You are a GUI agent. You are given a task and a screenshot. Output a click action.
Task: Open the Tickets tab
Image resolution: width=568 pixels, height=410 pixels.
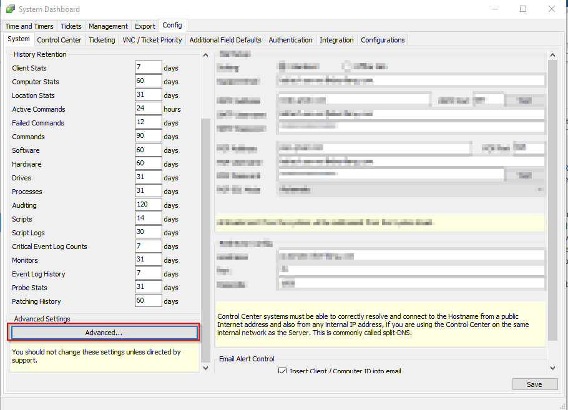click(71, 26)
